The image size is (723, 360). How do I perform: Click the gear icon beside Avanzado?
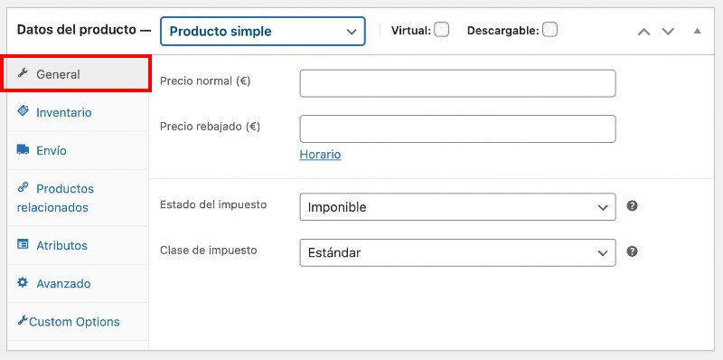pos(23,282)
